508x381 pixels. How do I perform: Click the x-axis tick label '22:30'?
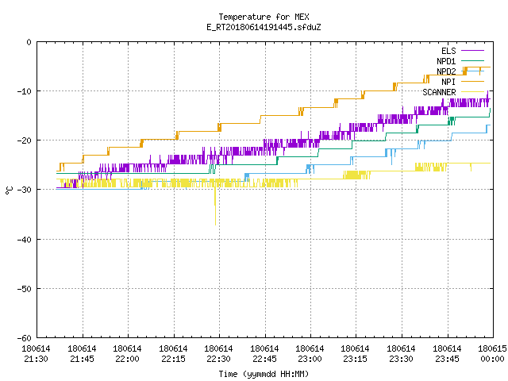coord(219,360)
